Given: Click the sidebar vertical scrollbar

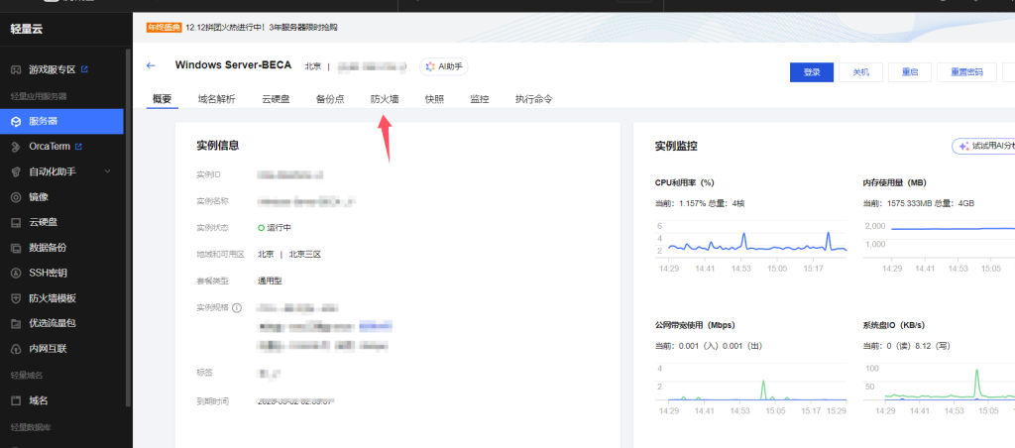Looking at the screenshot, I should coord(128,227).
